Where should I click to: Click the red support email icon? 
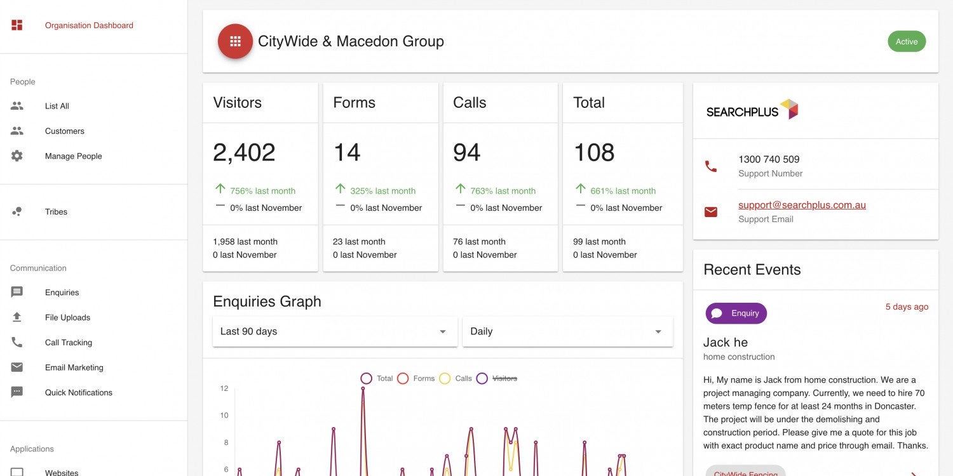pos(711,212)
